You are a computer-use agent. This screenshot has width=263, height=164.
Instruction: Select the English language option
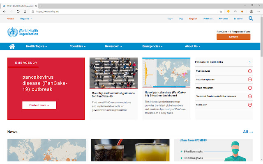(193, 18)
